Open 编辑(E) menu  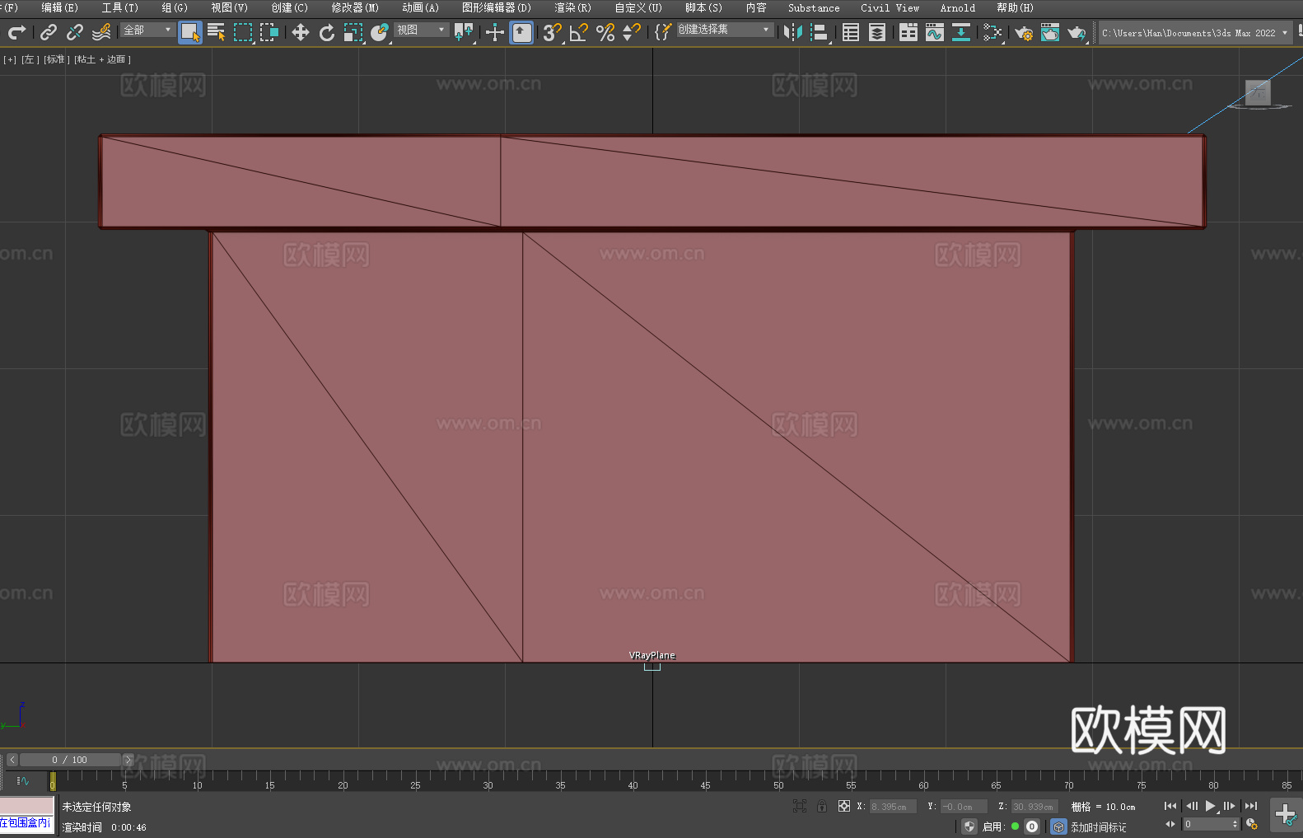59,7
